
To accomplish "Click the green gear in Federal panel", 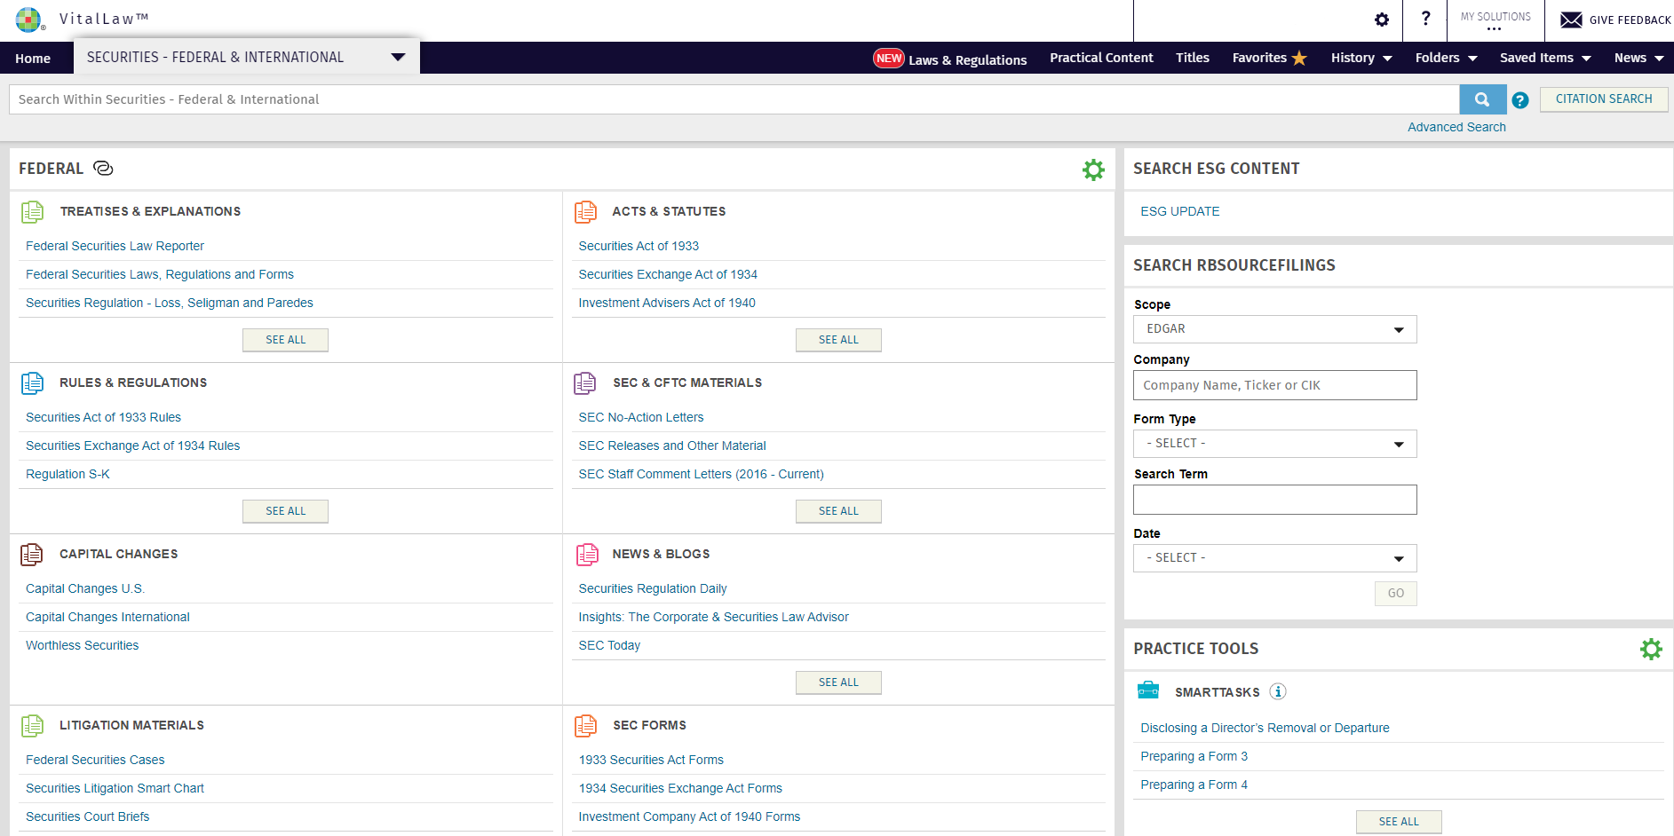I will (x=1093, y=170).
